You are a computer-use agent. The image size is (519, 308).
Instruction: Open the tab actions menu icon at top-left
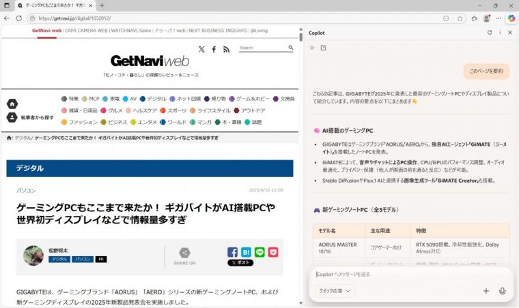[7, 5]
